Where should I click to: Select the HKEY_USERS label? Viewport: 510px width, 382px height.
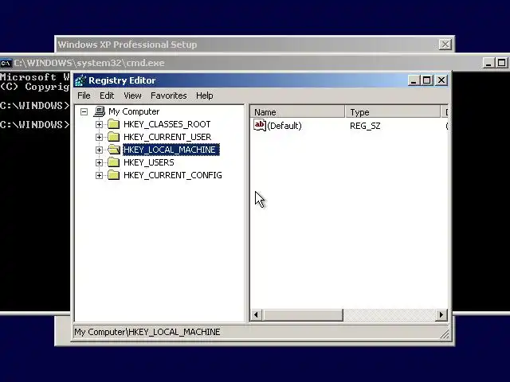pos(149,162)
